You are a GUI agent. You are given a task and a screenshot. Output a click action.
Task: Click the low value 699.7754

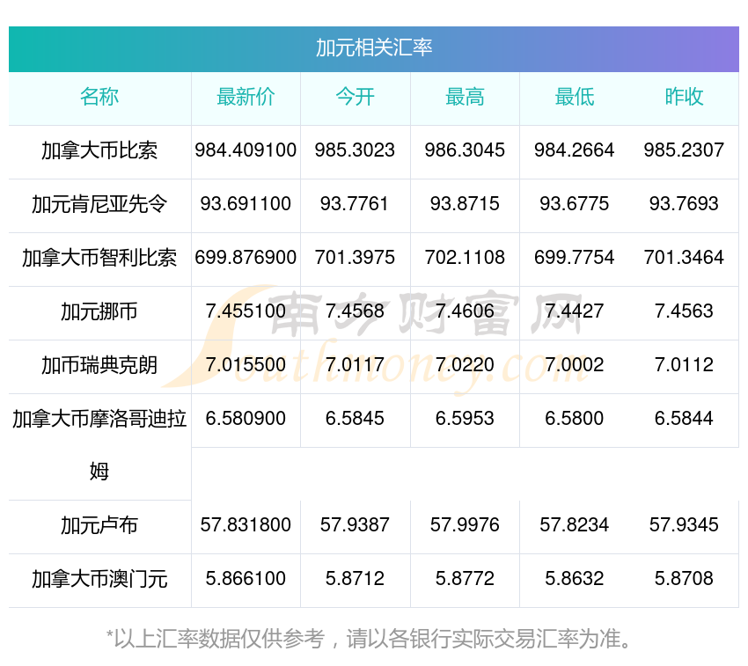[575, 258]
